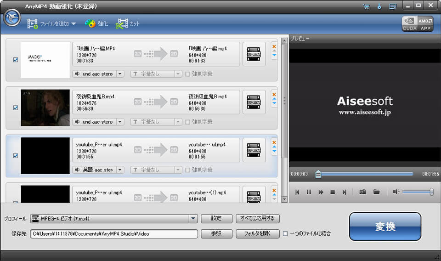The image size is (441, 261).
Task: Select the 「映画 file thumbnail
Action: (45, 60)
